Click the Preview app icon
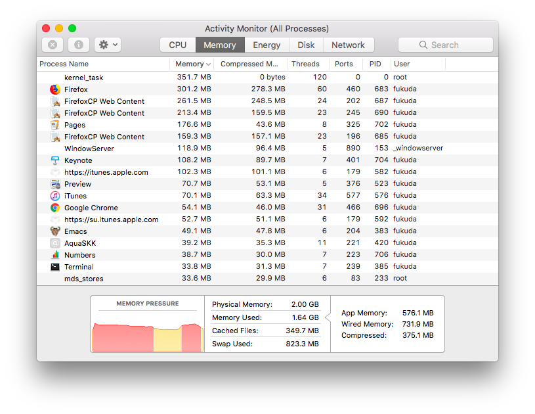The width and height of the screenshot is (535, 414). (55, 184)
